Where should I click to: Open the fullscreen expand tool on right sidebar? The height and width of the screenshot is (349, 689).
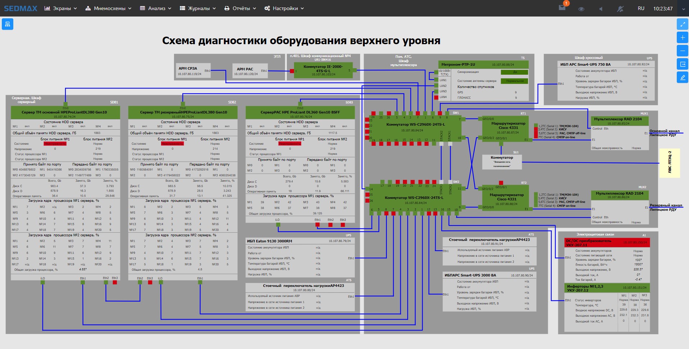coord(683,24)
